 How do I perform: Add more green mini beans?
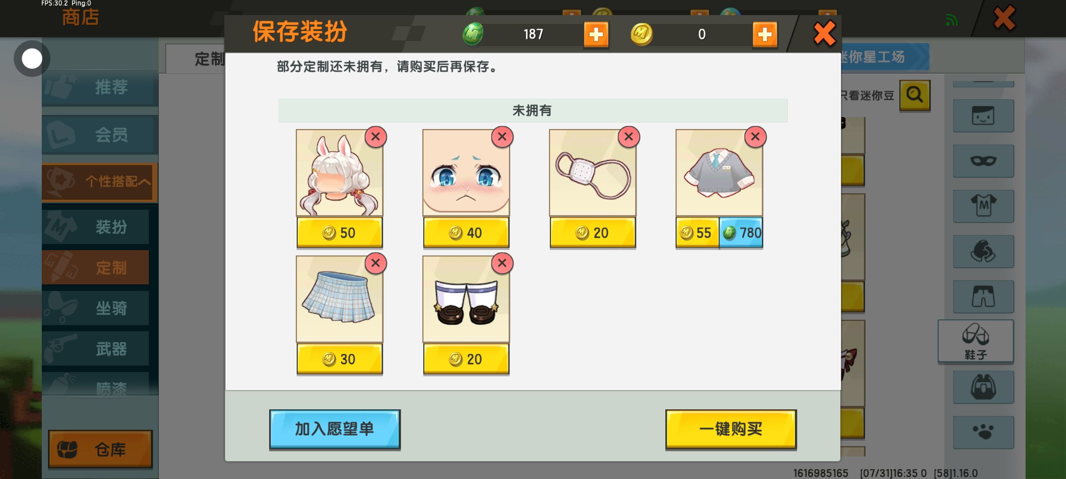[596, 34]
